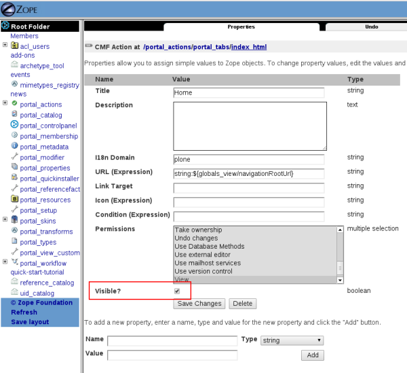Viewport: 407px width, 373px height.
Task: Click the CMF Action icon beside path
Action: click(x=88, y=47)
